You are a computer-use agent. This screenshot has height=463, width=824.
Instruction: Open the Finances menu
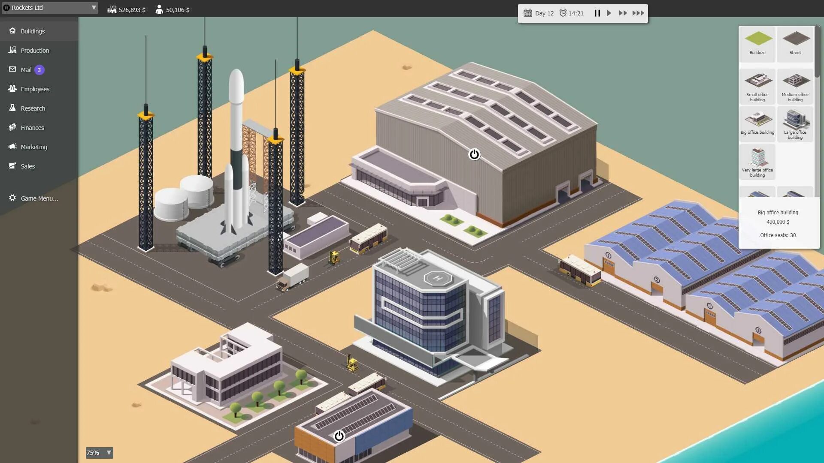32,128
